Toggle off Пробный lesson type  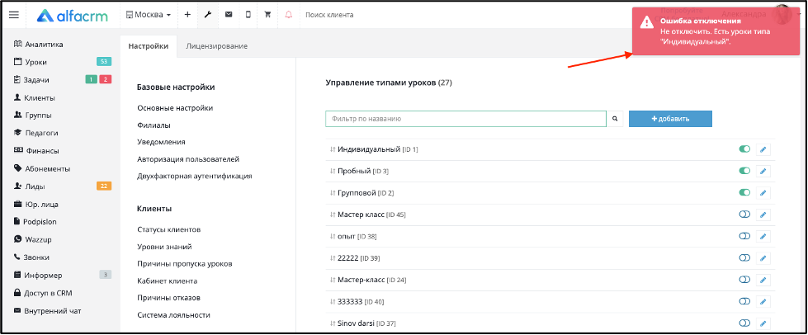pyautogui.click(x=744, y=171)
